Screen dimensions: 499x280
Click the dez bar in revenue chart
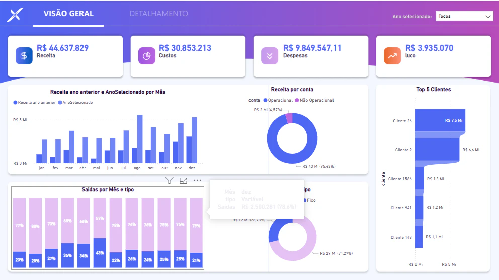click(194, 140)
